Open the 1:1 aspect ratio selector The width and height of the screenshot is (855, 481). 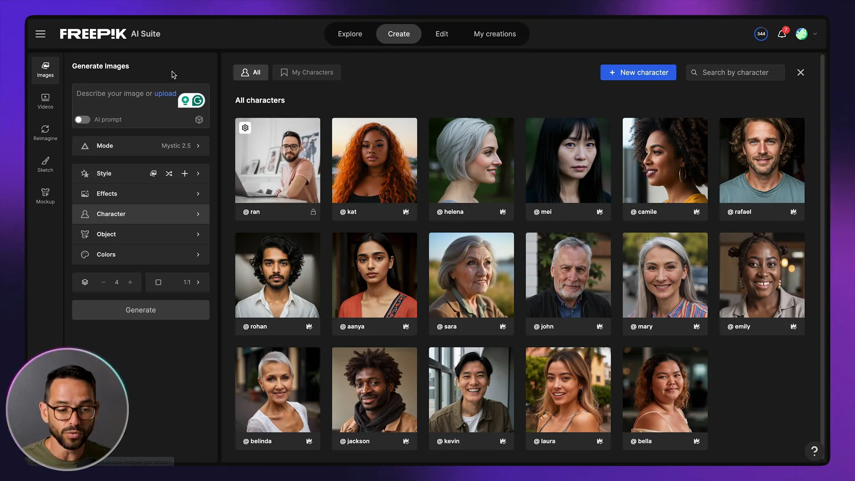[x=178, y=282]
